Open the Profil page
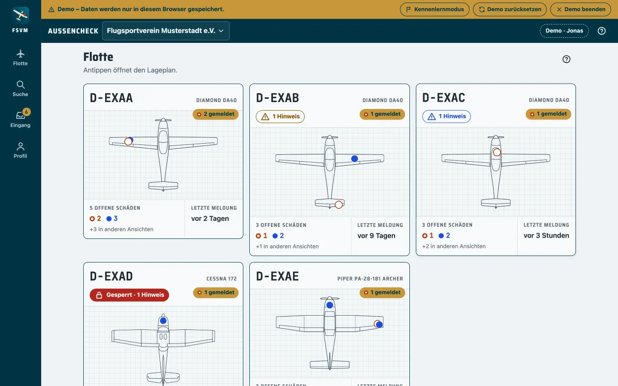Screen dimensions: 618x386 (20, 151)
